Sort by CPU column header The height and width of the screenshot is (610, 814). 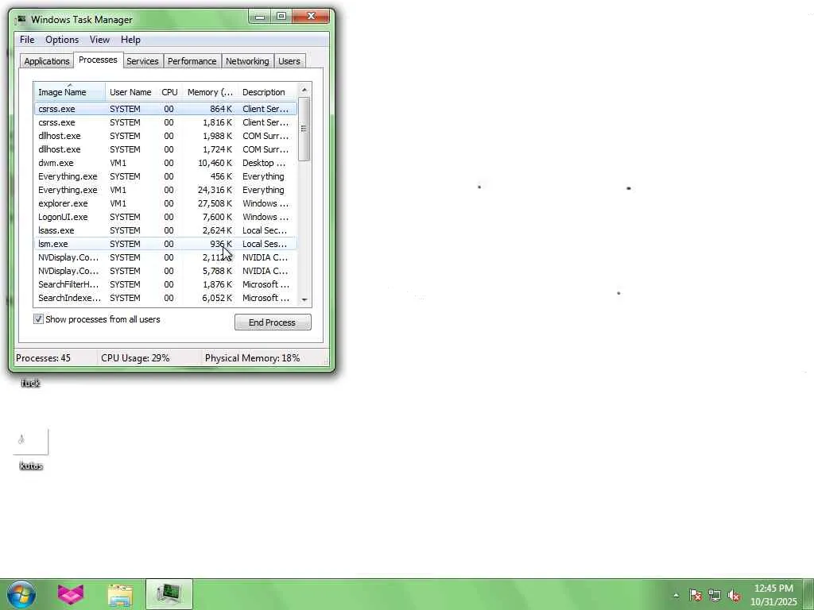169,92
